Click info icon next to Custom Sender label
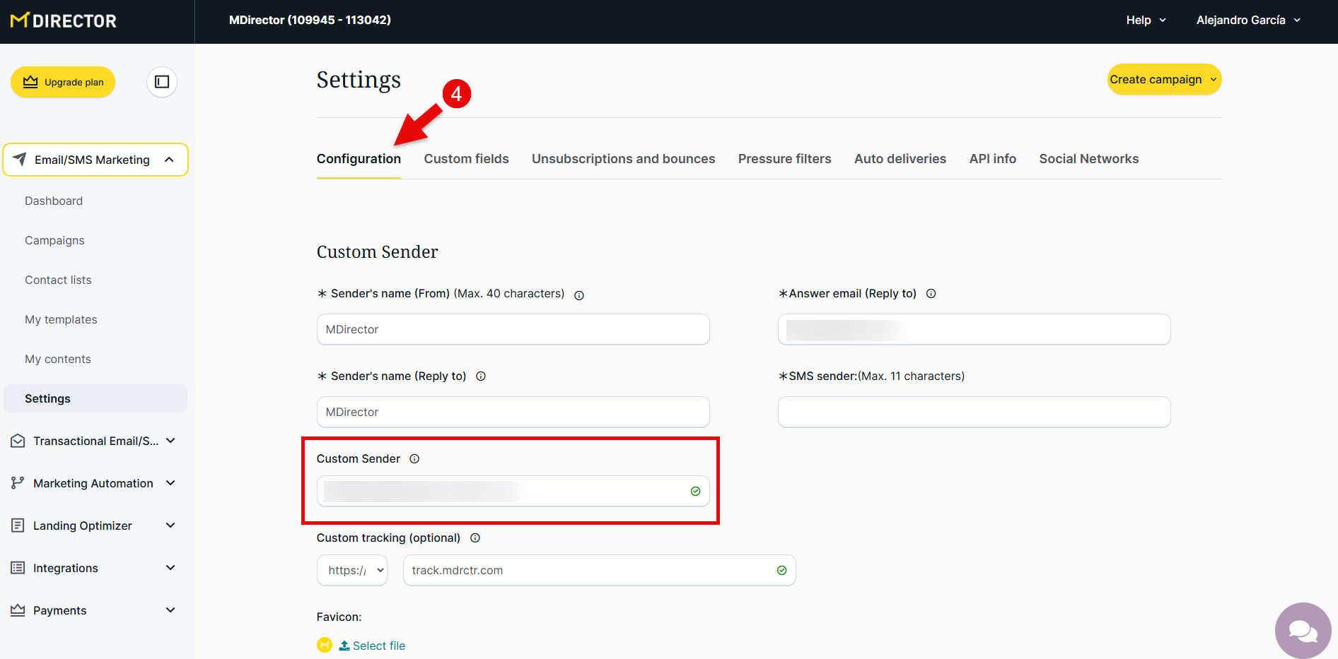This screenshot has height=659, width=1338. coord(415,459)
